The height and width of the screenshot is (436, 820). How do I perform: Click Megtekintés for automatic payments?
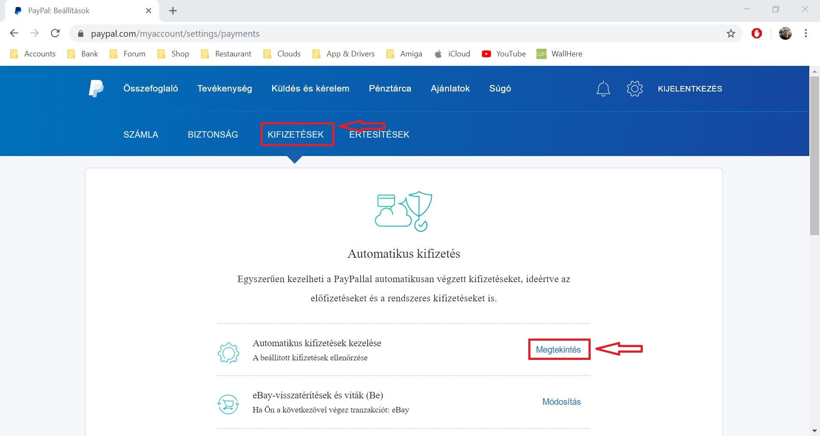tap(559, 350)
